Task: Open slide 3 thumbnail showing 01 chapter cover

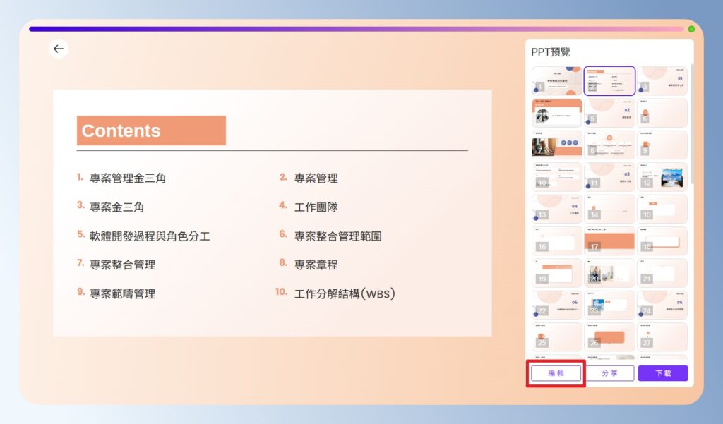Action: tap(662, 80)
